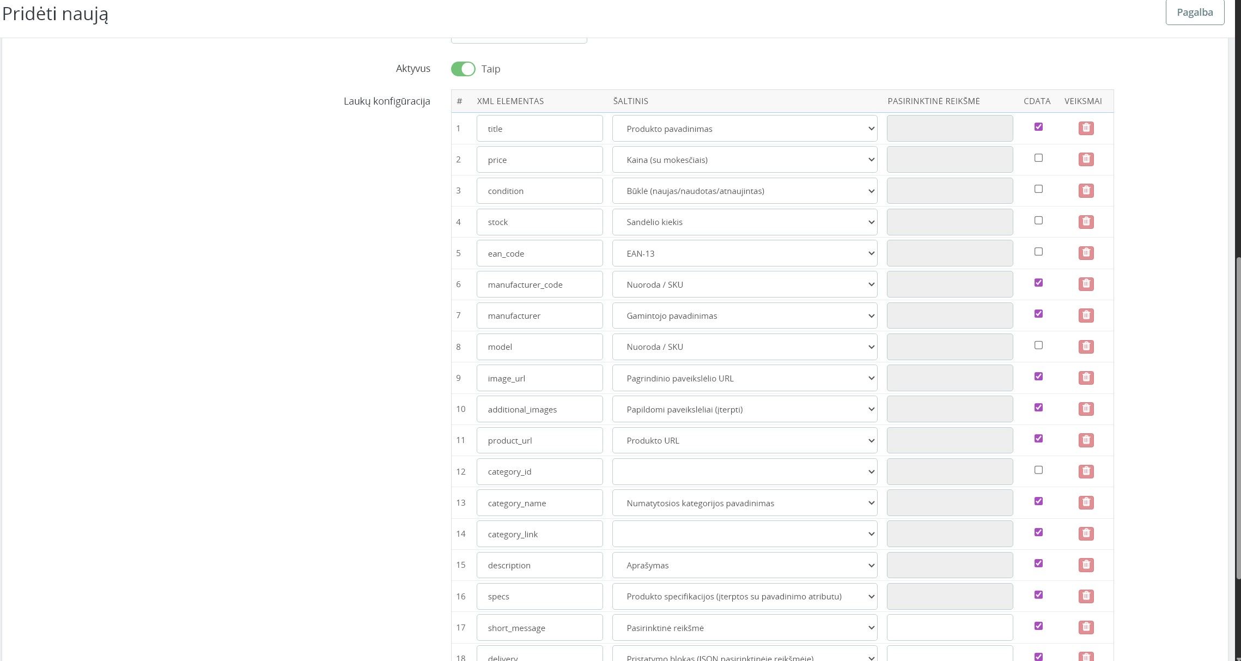The width and height of the screenshot is (1241, 661).
Task: Delete the manufacturer row
Action: click(x=1086, y=315)
